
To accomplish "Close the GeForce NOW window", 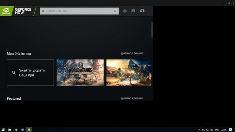I will coord(234,3).
